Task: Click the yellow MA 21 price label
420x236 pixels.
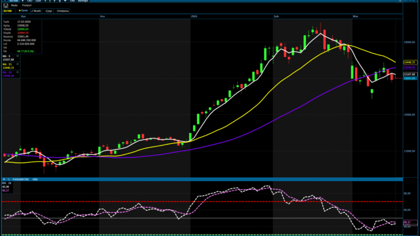Action: (x=409, y=62)
